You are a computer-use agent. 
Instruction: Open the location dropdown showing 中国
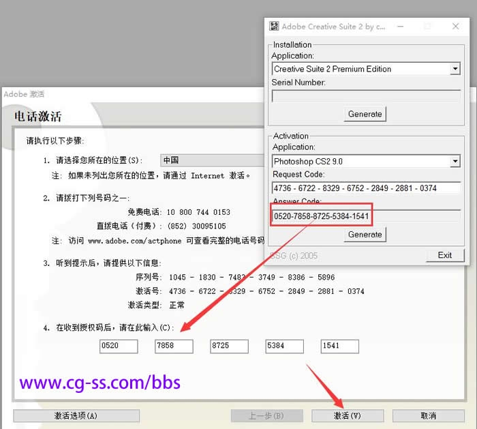[x=211, y=160]
